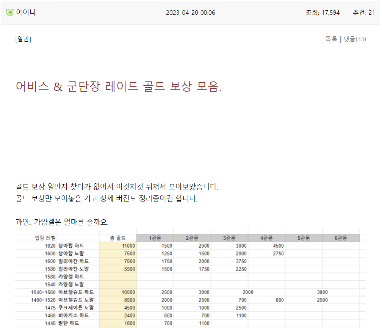Viewport: 382px width, 328px height.
Task: Click the green badge icon beside 아이니
Action: [x=10, y=12]
